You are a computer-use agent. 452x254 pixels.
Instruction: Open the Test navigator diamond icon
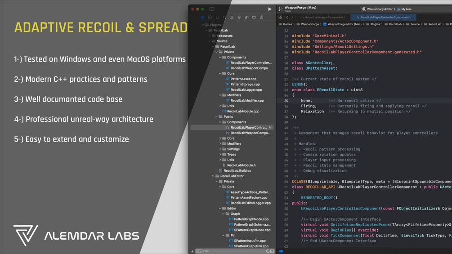[239, 17]
